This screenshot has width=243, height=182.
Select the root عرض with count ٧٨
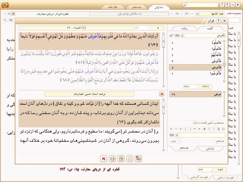click(196, 94)
